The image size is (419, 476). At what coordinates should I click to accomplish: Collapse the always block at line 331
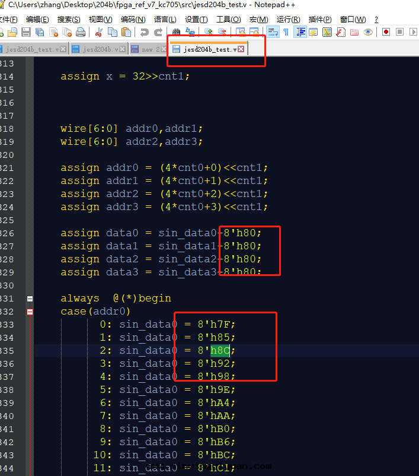pos(30,299)
